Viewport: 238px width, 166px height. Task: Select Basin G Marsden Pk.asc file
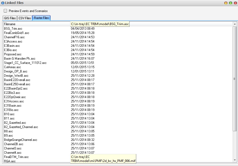point(19,59)
